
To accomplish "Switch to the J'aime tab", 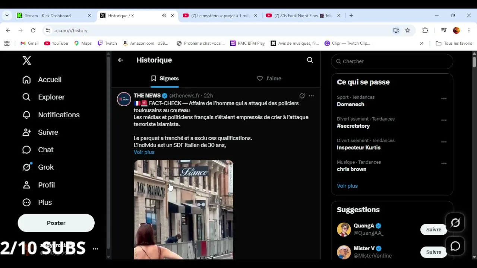I will (x=269, y=79).
